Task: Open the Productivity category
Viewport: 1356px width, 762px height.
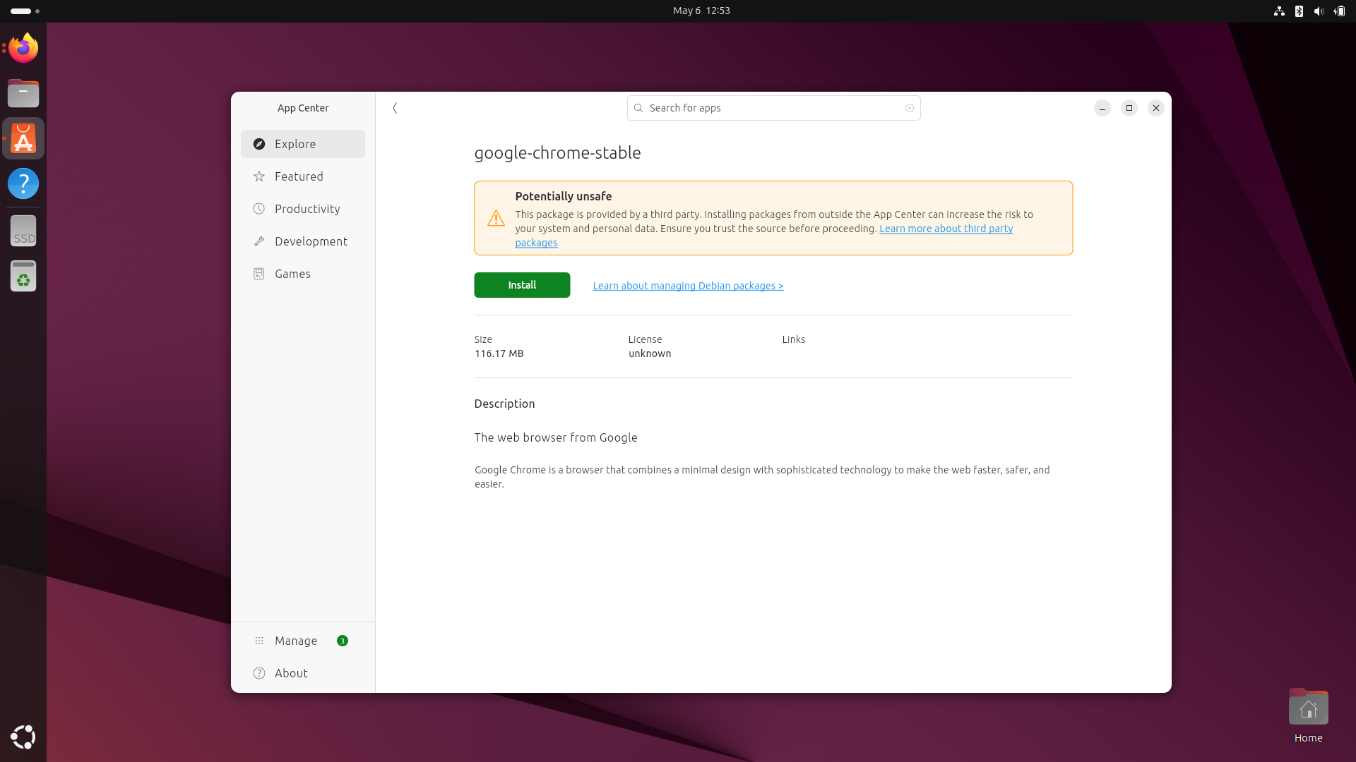Action: [303, 209]
